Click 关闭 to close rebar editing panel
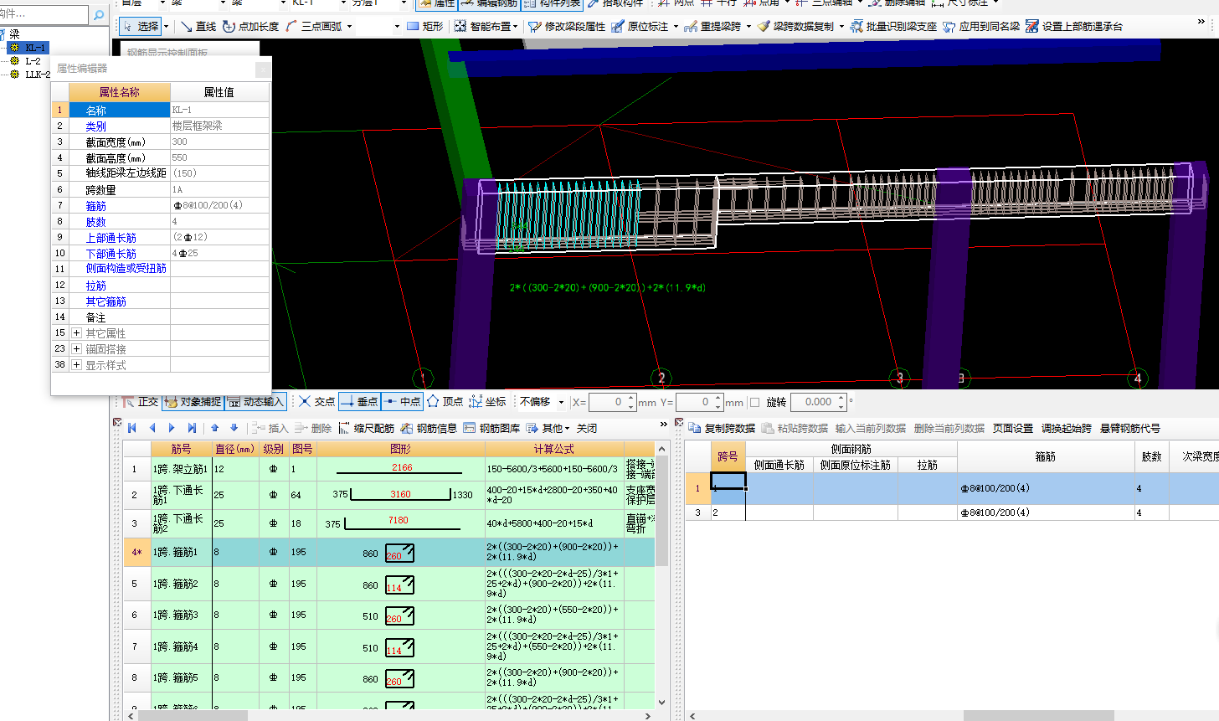 pyautogui.click(x=587, y=428)
